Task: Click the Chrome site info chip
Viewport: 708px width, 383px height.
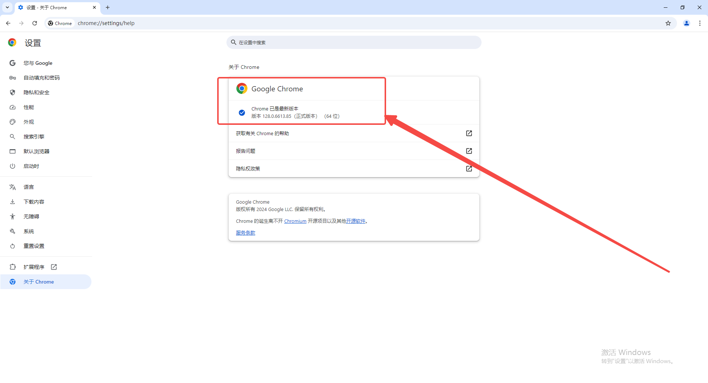Action: tap(60, 23)
